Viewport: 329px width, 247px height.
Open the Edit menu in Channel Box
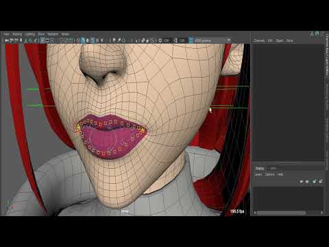[x=270, y=40]
